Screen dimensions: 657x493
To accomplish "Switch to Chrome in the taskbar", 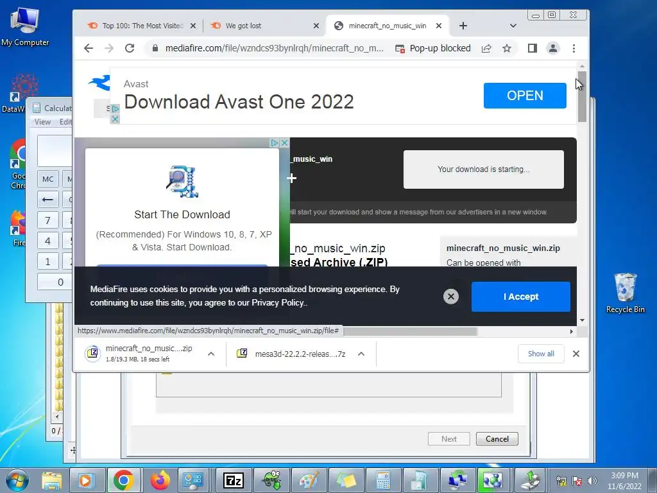I will [123, 480].
